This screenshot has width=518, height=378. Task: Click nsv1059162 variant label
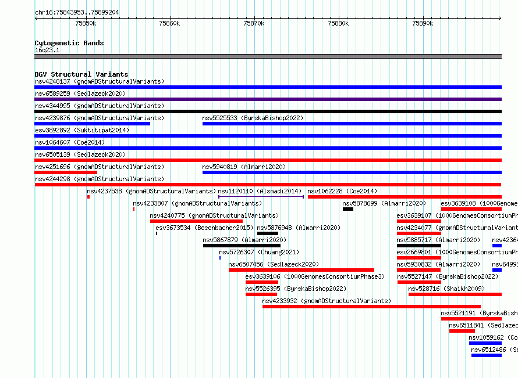coord(493,337)
